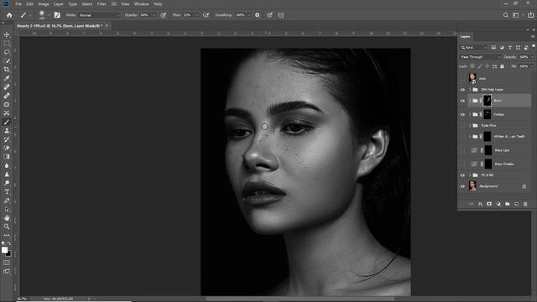
Task: Open the layer filter Kind dropdown
Action: tap(474, 48)
